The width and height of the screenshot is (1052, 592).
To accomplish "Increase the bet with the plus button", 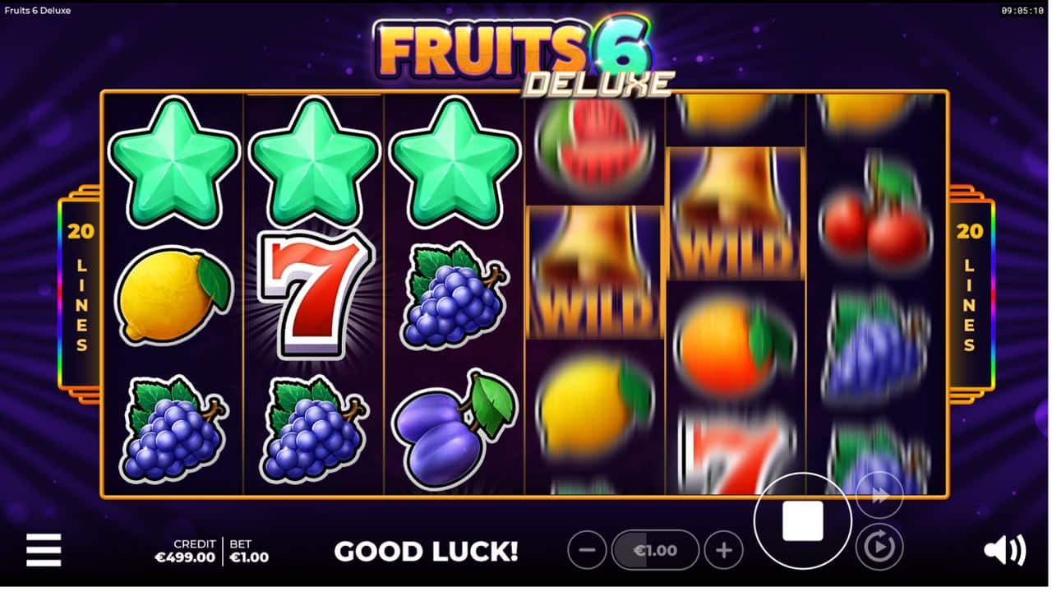I will tap(723, 550).
